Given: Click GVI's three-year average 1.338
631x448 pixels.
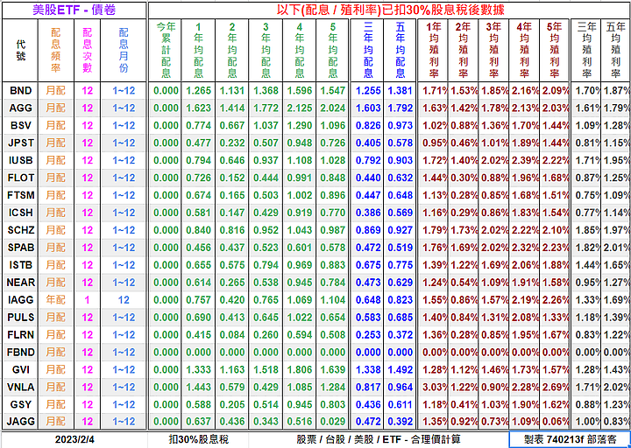Looking at the screenshot, I should click(x=368, y=369).
